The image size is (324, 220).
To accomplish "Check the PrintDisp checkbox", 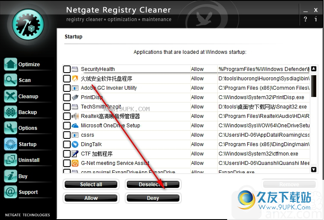I will coord(67,97).
